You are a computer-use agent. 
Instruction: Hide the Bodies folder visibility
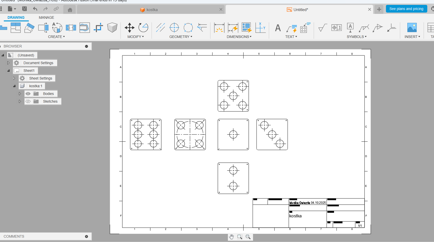[28, 94]
